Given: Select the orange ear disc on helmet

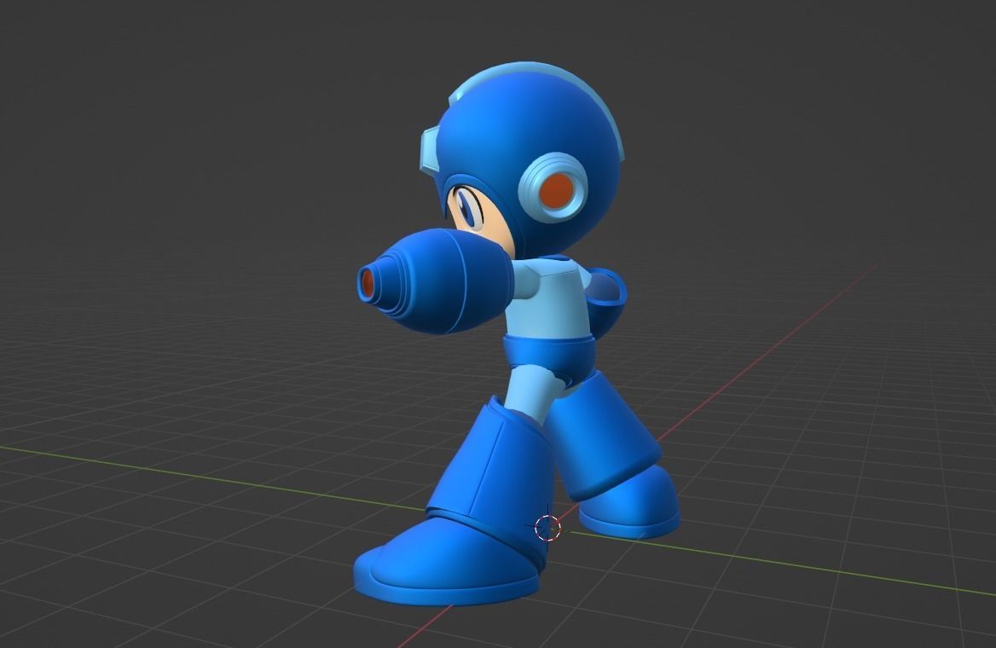Looking at the screenshot, I should pyautogui.click(x=557, y=189).
